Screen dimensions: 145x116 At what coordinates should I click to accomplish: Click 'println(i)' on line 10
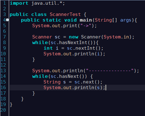tap(88, 54)
